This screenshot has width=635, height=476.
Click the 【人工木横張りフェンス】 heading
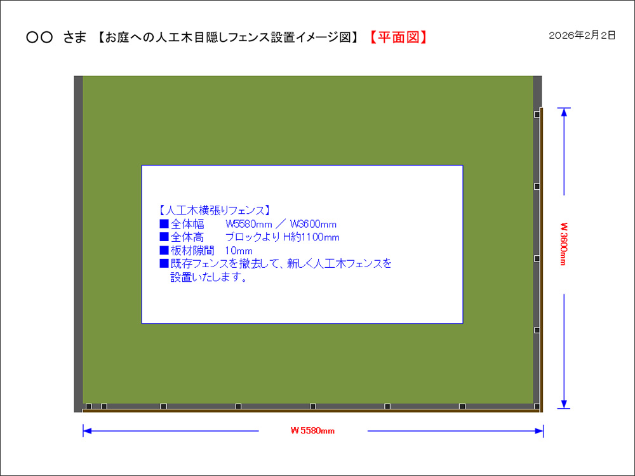(x=213, y=211)
